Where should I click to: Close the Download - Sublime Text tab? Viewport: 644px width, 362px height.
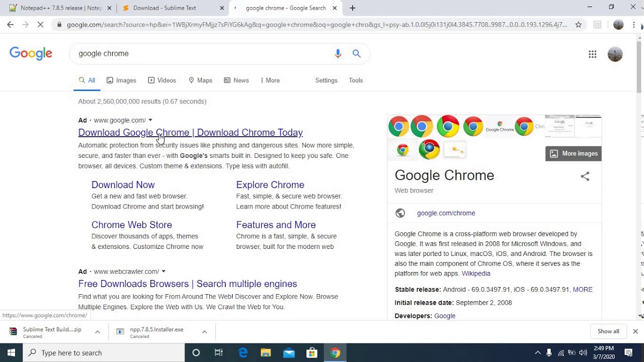[x=222, y=8]
